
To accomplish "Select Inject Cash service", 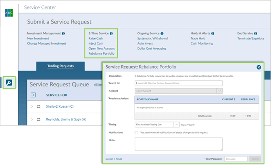I will point(96,43).
